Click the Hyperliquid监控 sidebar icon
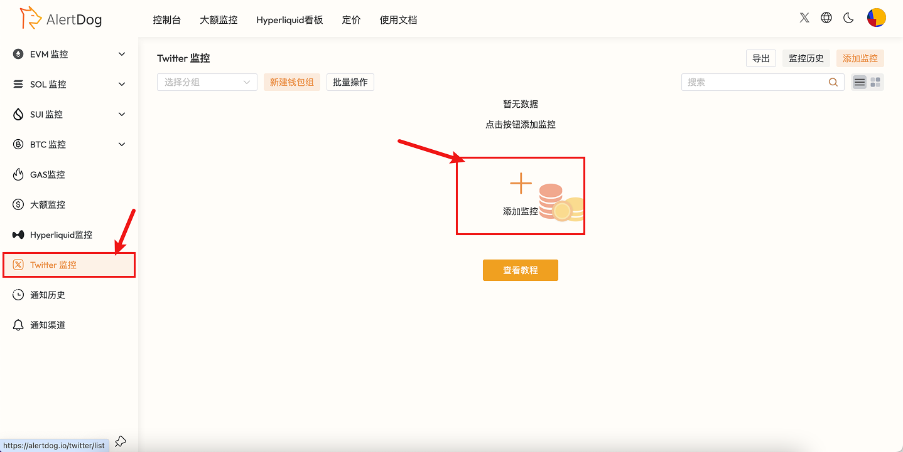 pos(18,234)
